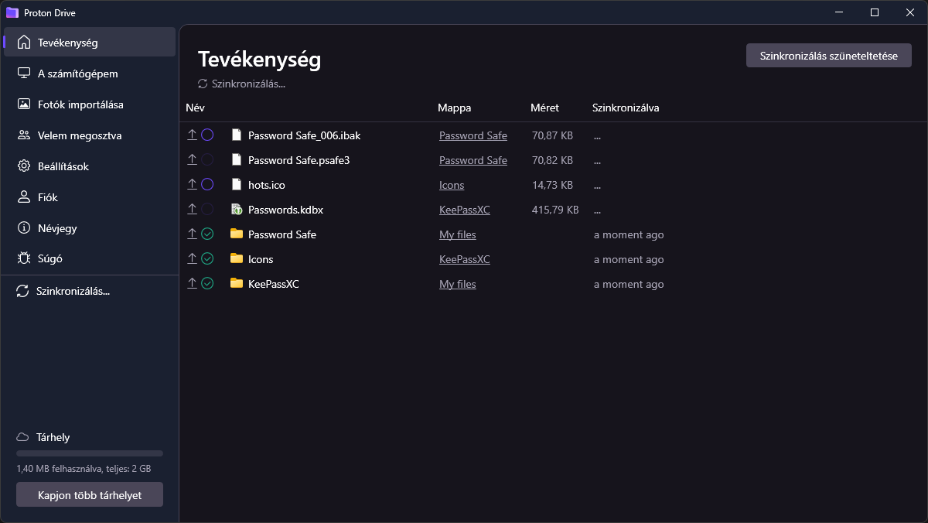The width and height of the screenshot is (928, 523).
Task: Select Password Safe_006.ibak file name
Action: pyautogui.click(x=304, y=135)
